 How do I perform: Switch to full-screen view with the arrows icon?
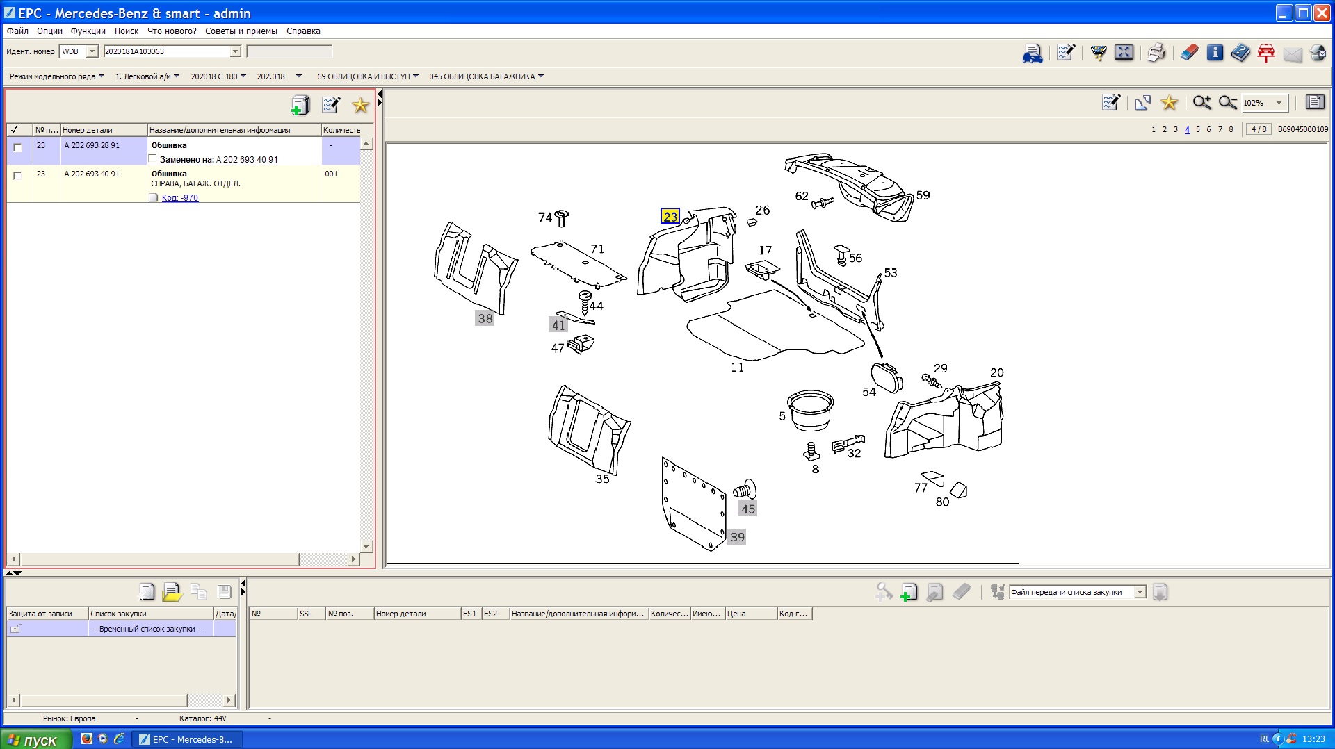point(1124,53)
